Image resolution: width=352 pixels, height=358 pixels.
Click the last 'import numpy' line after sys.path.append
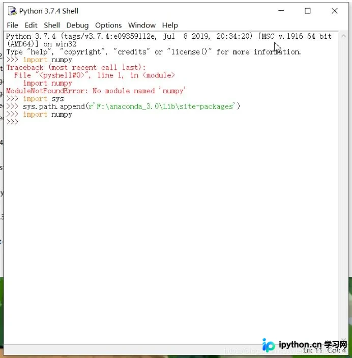[x=39, y=114]
